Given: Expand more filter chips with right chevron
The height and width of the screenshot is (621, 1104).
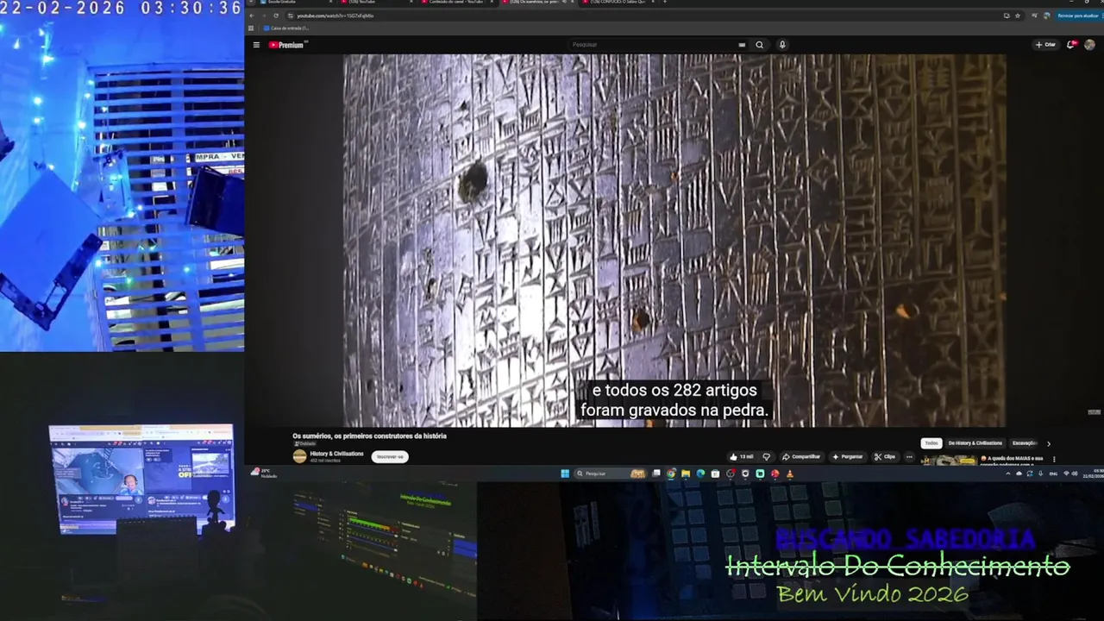Looking at the screenshot, I should point(1049,443).
